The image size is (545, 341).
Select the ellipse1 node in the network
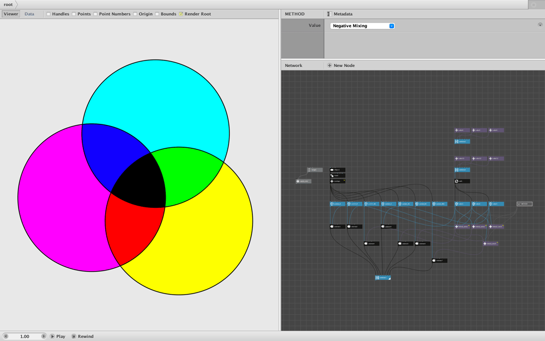coord(337,170)
